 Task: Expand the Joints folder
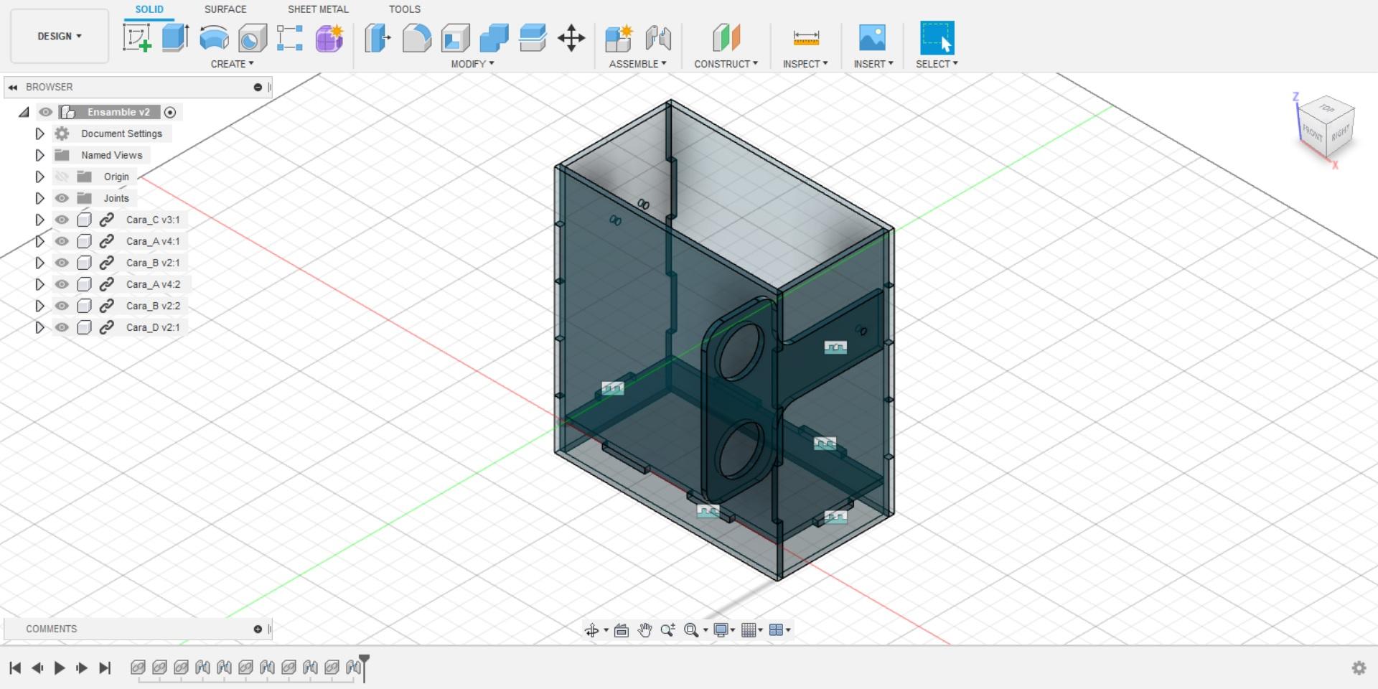(39, 198)
